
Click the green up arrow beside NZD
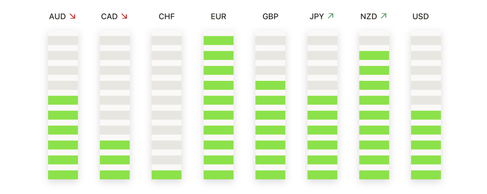(x=384, y=16)
